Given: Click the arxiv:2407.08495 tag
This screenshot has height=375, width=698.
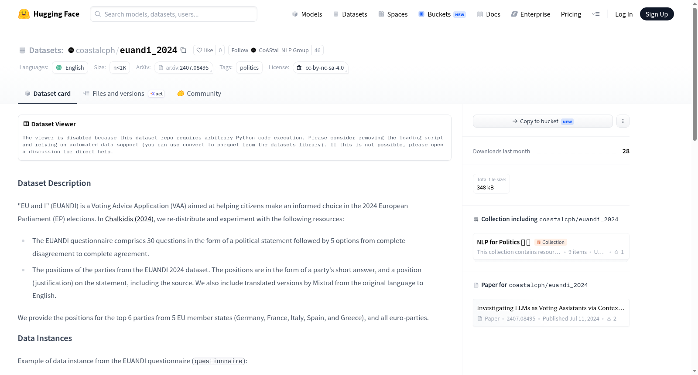Looking at the screenshot, I should tap(184, 68).
